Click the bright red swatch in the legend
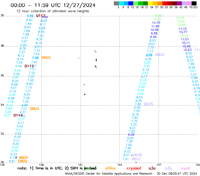 pos(165,3)
